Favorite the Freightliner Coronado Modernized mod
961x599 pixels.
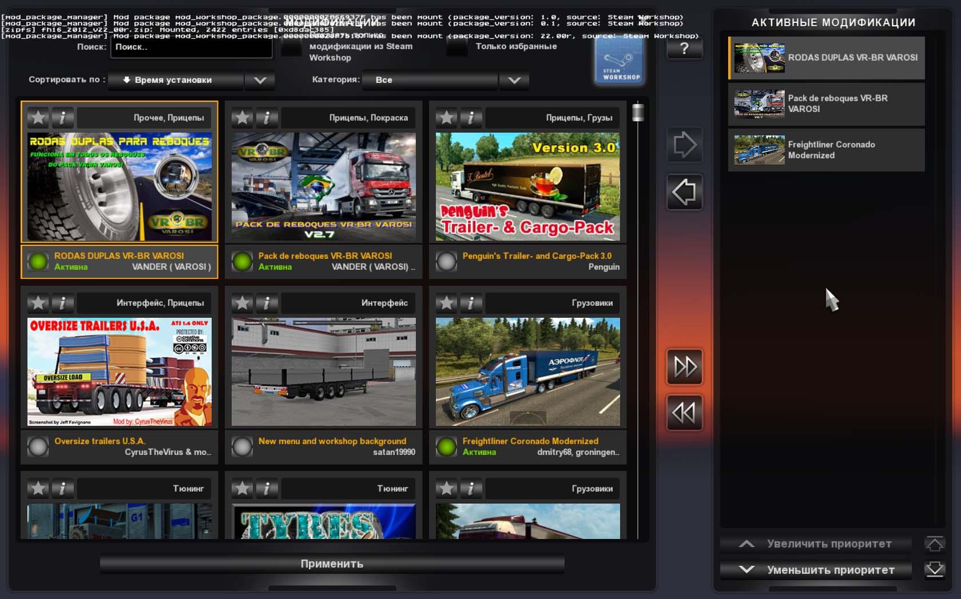click(x=447, y=303)
